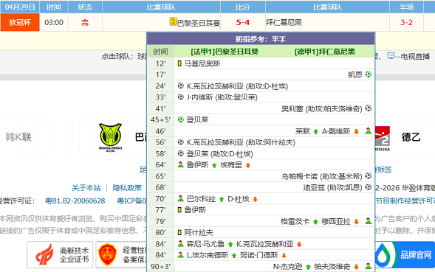Click yellow card icon for 马基尼奥斯
The width and height of the screenshot is (435, 272).
click(x=179, y=63)
